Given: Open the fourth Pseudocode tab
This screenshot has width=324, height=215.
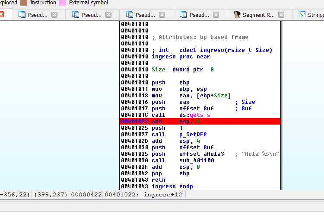Looking at the screenshot, I should [x=199, y=15].
